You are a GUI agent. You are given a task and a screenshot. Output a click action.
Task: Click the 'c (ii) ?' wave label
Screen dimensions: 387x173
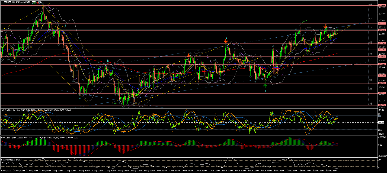point(303,21)
